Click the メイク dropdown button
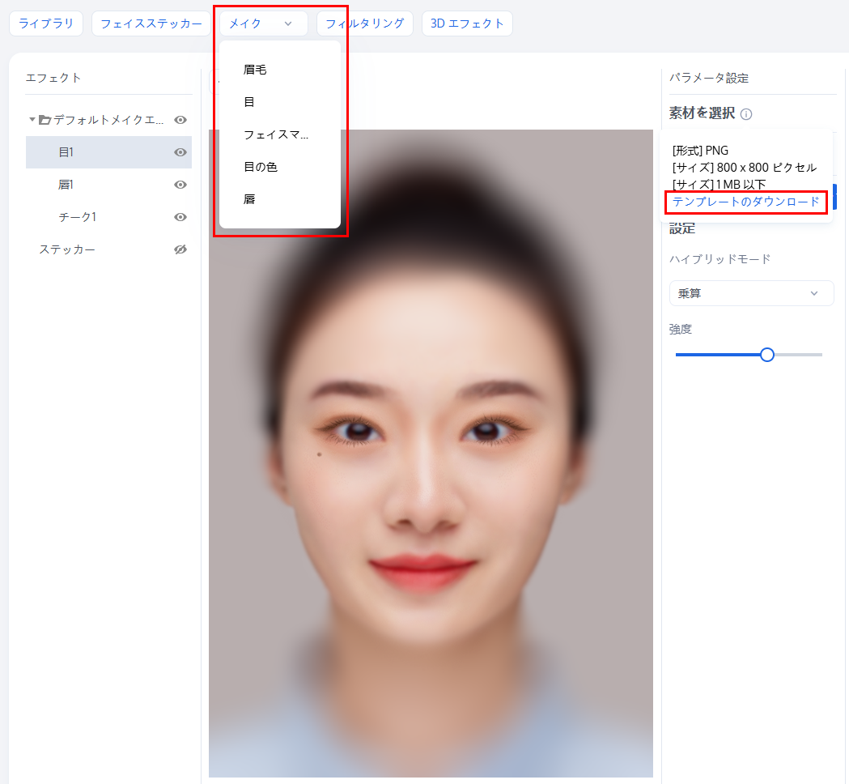 click(263, 23)
